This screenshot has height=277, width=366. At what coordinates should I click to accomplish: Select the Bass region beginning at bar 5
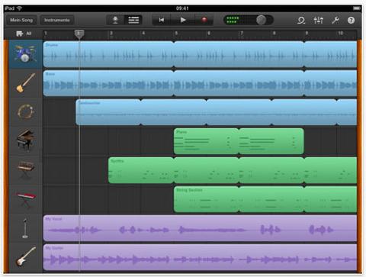(239, 83)
